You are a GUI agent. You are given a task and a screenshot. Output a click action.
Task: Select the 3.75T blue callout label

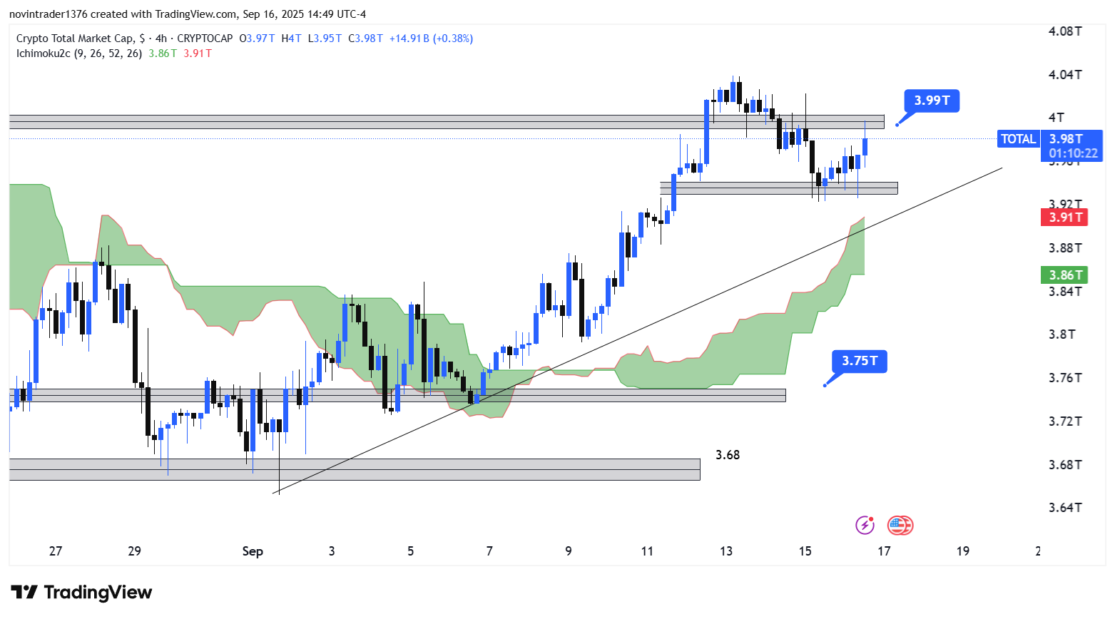[x=859, y=361]
